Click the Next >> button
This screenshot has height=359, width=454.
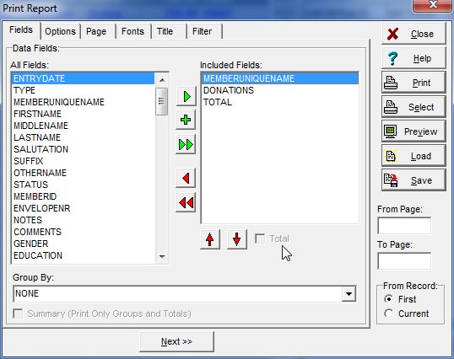[x=176, y=341]
